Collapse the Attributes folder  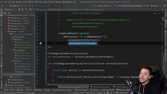pyautogui.click(x=10, y=39)
